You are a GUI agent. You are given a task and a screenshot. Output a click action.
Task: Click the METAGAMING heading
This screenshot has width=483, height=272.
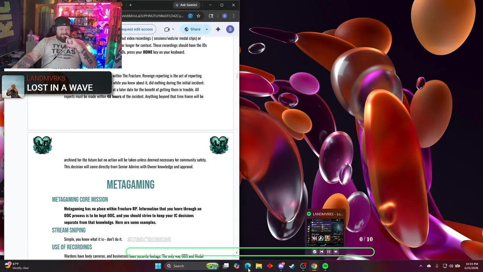pos(131,185)
